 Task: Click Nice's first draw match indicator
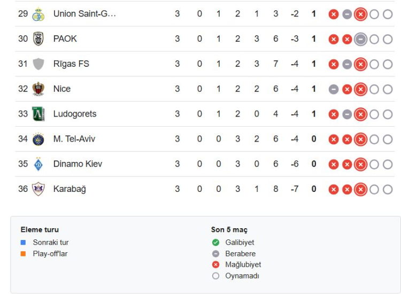pyautogui.click(x=334, y=89)
